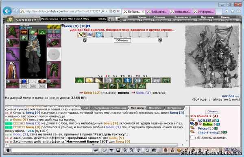Enable the Обновлять автомат. checkbox
The width and height of the screenshot is (244, 157).
tap(192, 137)
